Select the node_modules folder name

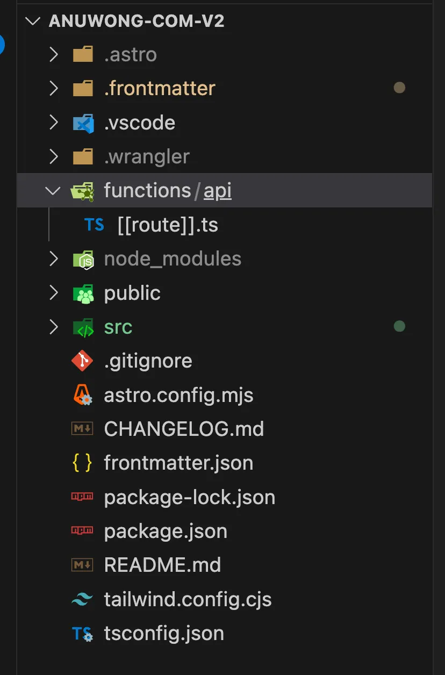[x=173, y=260]
